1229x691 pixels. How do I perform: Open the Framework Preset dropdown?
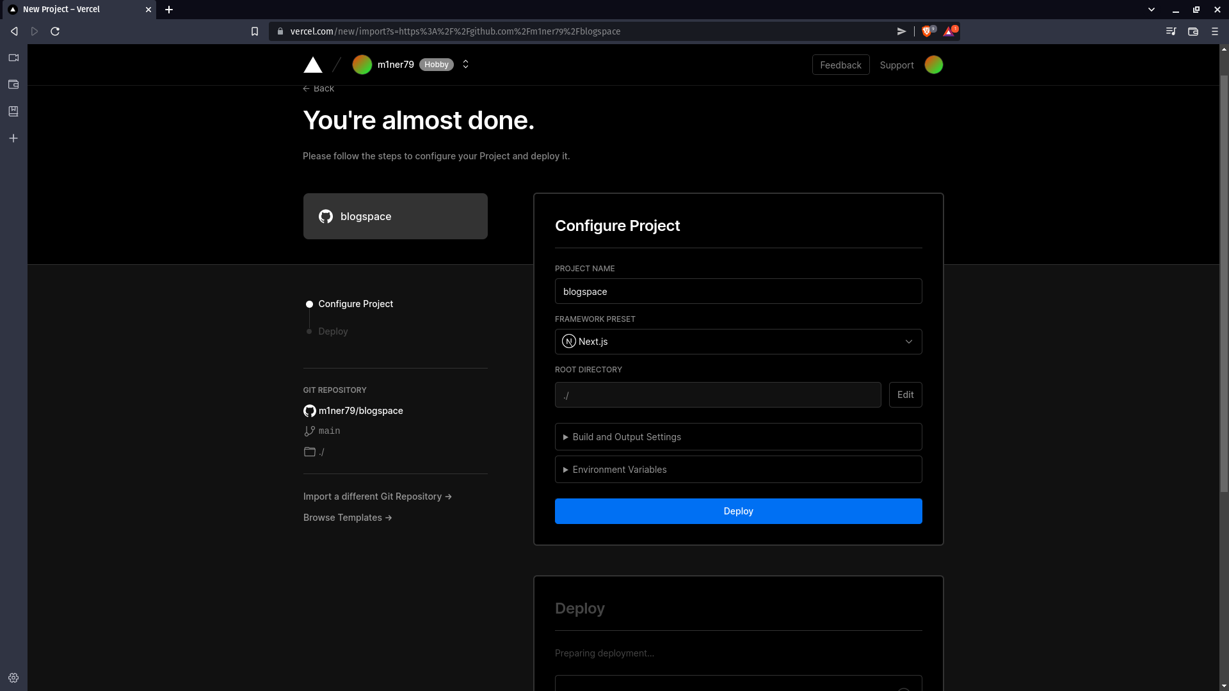click(738, 342)
